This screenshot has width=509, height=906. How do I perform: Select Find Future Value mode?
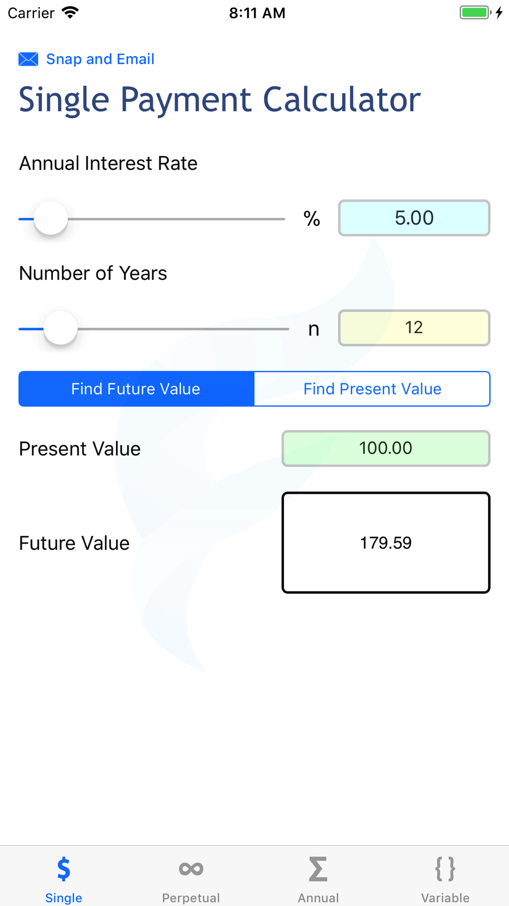coord(136,389)
